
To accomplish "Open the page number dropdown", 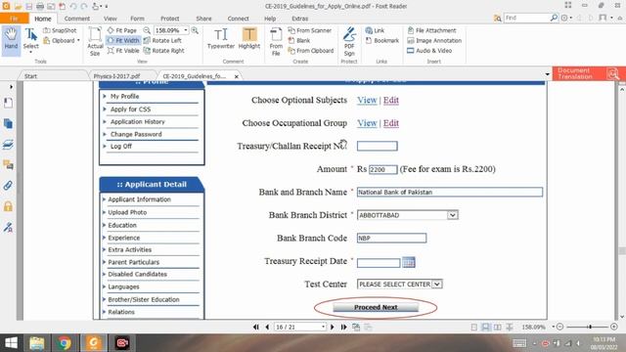I will pyautogui.click(x=323, y=327).
